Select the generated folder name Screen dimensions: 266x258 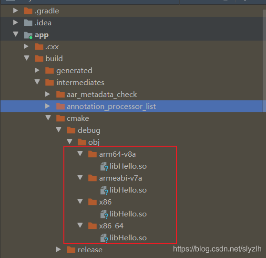(x=74, y=71)
